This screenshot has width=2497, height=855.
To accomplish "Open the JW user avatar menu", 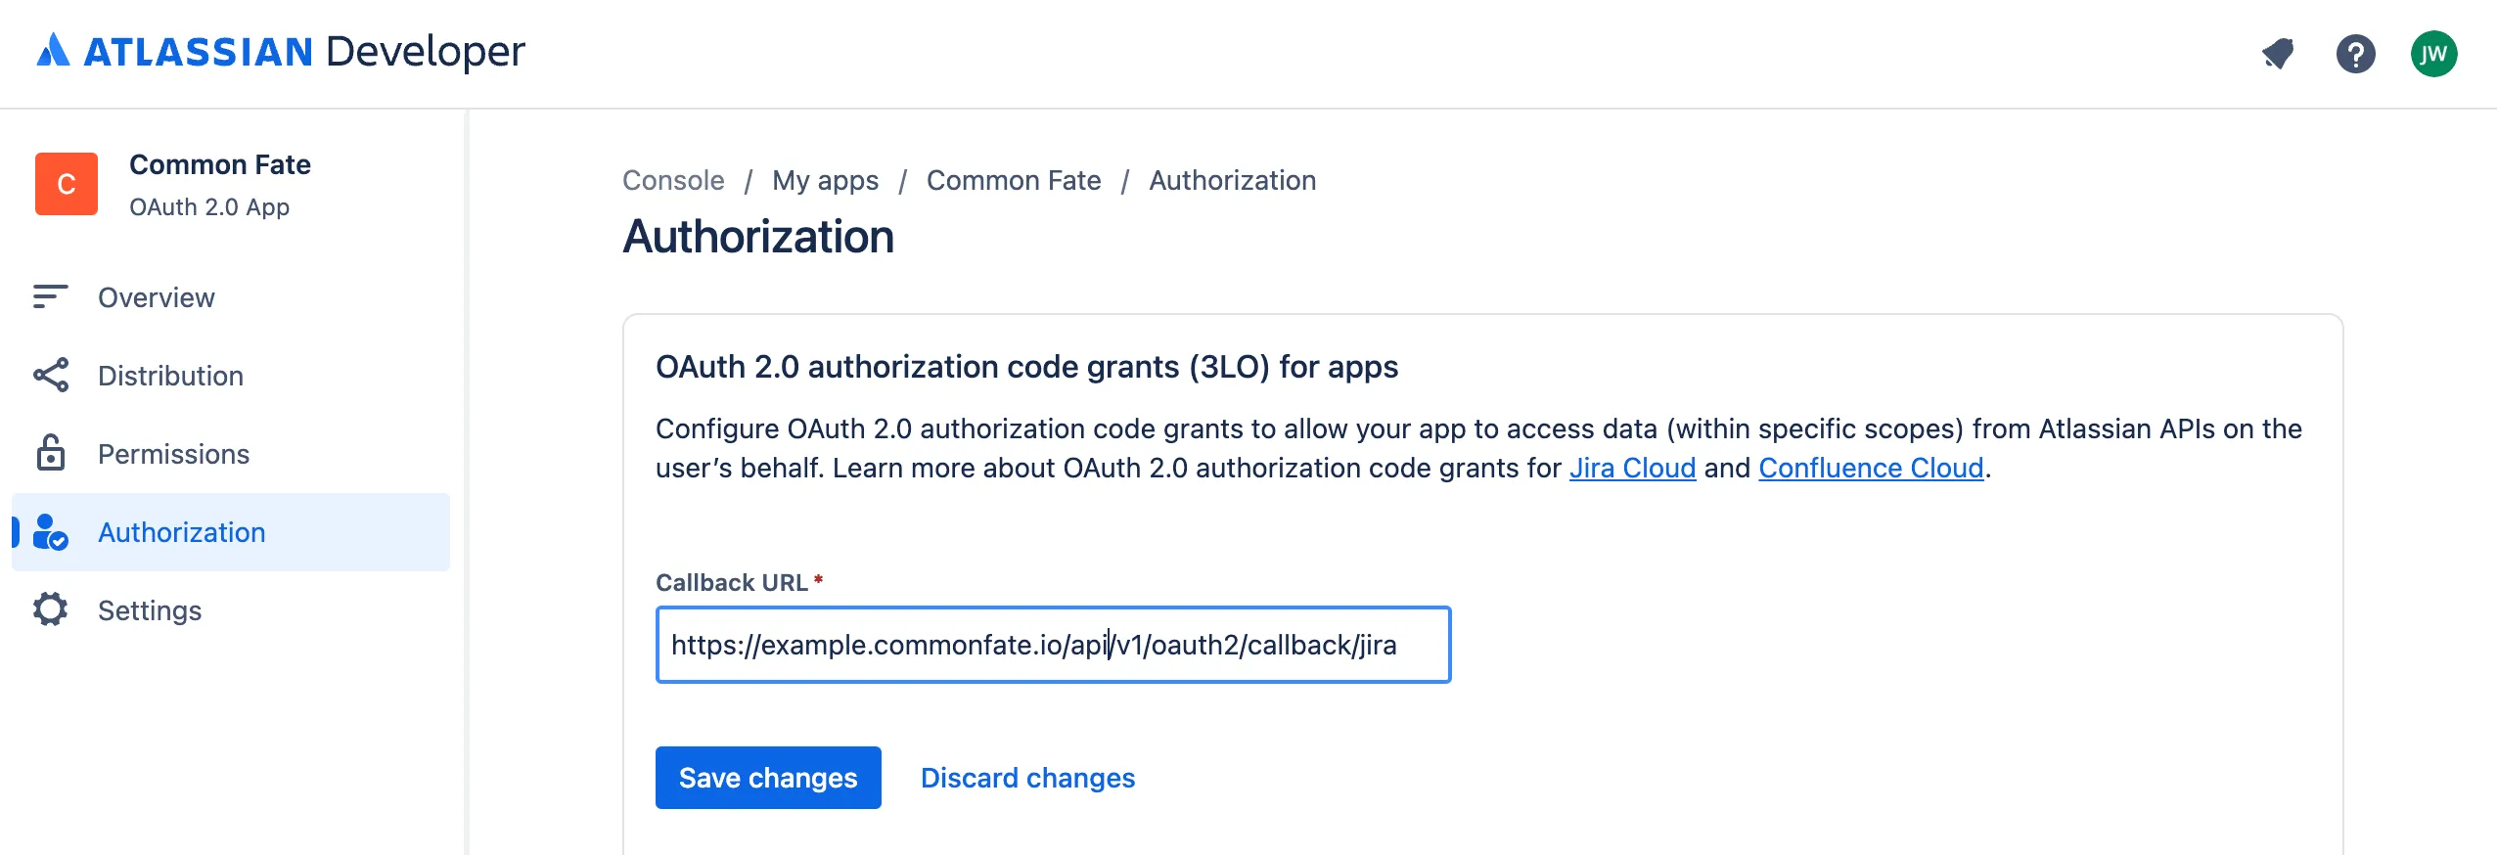I will [x=2433, y=54].
